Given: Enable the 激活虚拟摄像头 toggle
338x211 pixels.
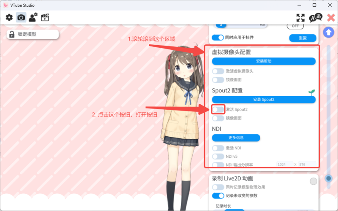Looking at the screenshot, I should [218, 71].
